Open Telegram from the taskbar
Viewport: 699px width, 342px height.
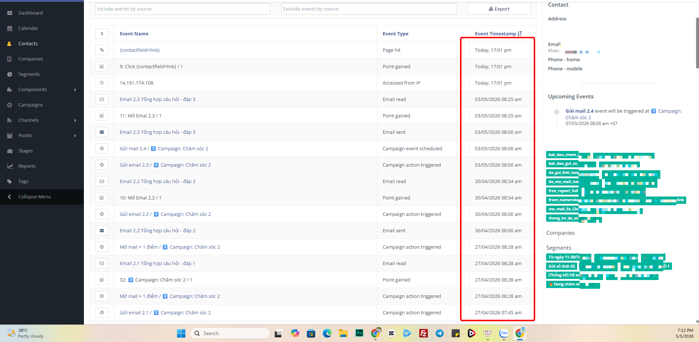pos(440,333)
